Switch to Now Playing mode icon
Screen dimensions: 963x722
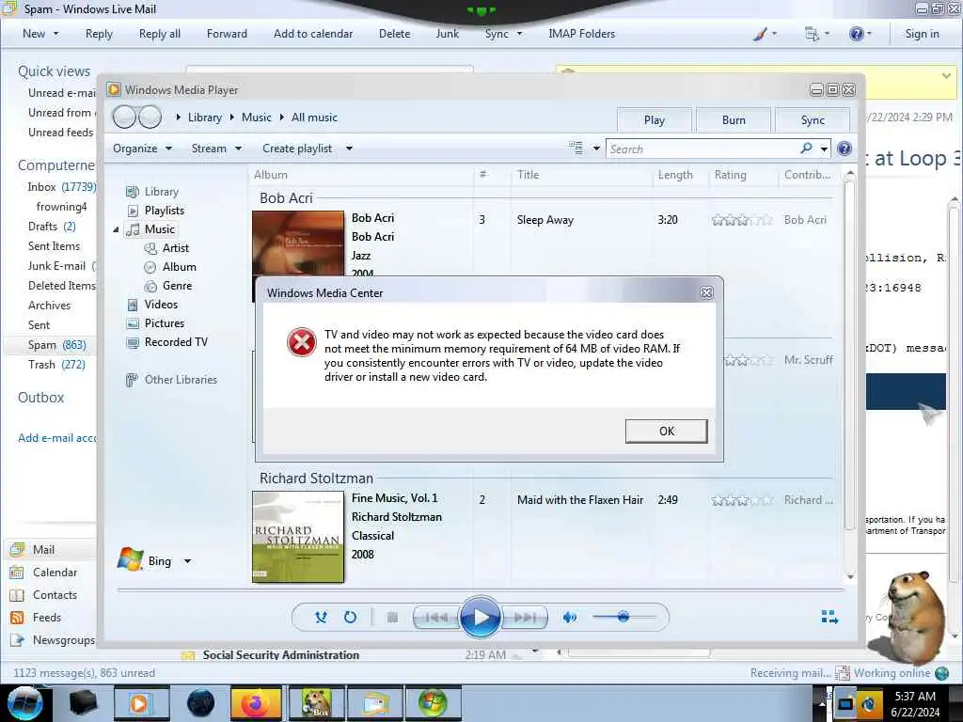tap(829, 617)
